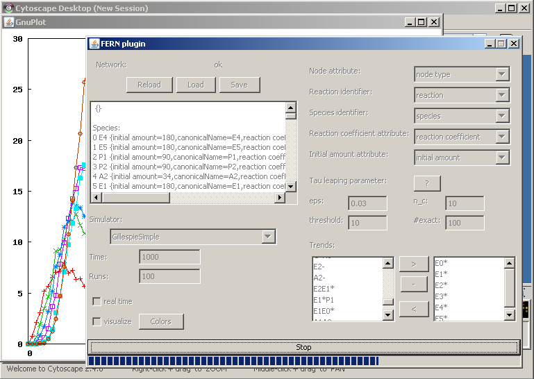The height and width of the screenshot is (379, 534).
Task: Click the Runs input field
Action: 169,276
